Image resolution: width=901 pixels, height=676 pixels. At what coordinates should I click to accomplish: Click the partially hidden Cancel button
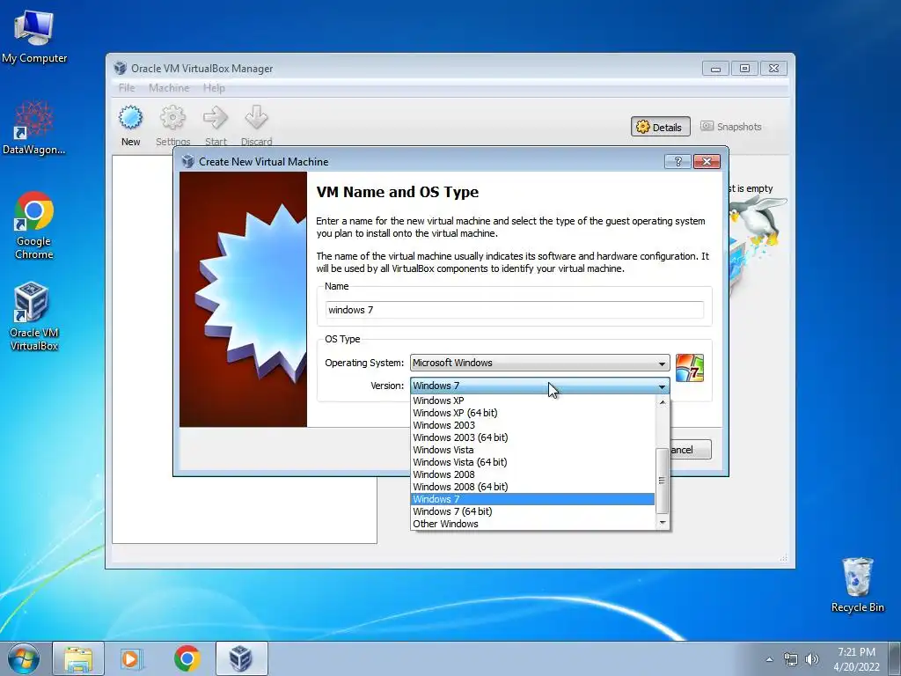pos(691,450)
